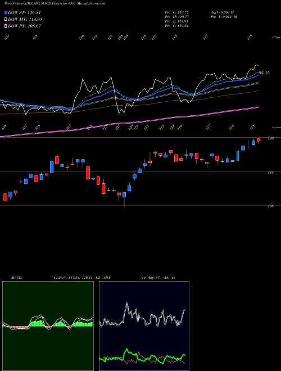281x371 pixels.
Task: Click the 'Pre L: 118.91' value
Action: tap(176, 21)
